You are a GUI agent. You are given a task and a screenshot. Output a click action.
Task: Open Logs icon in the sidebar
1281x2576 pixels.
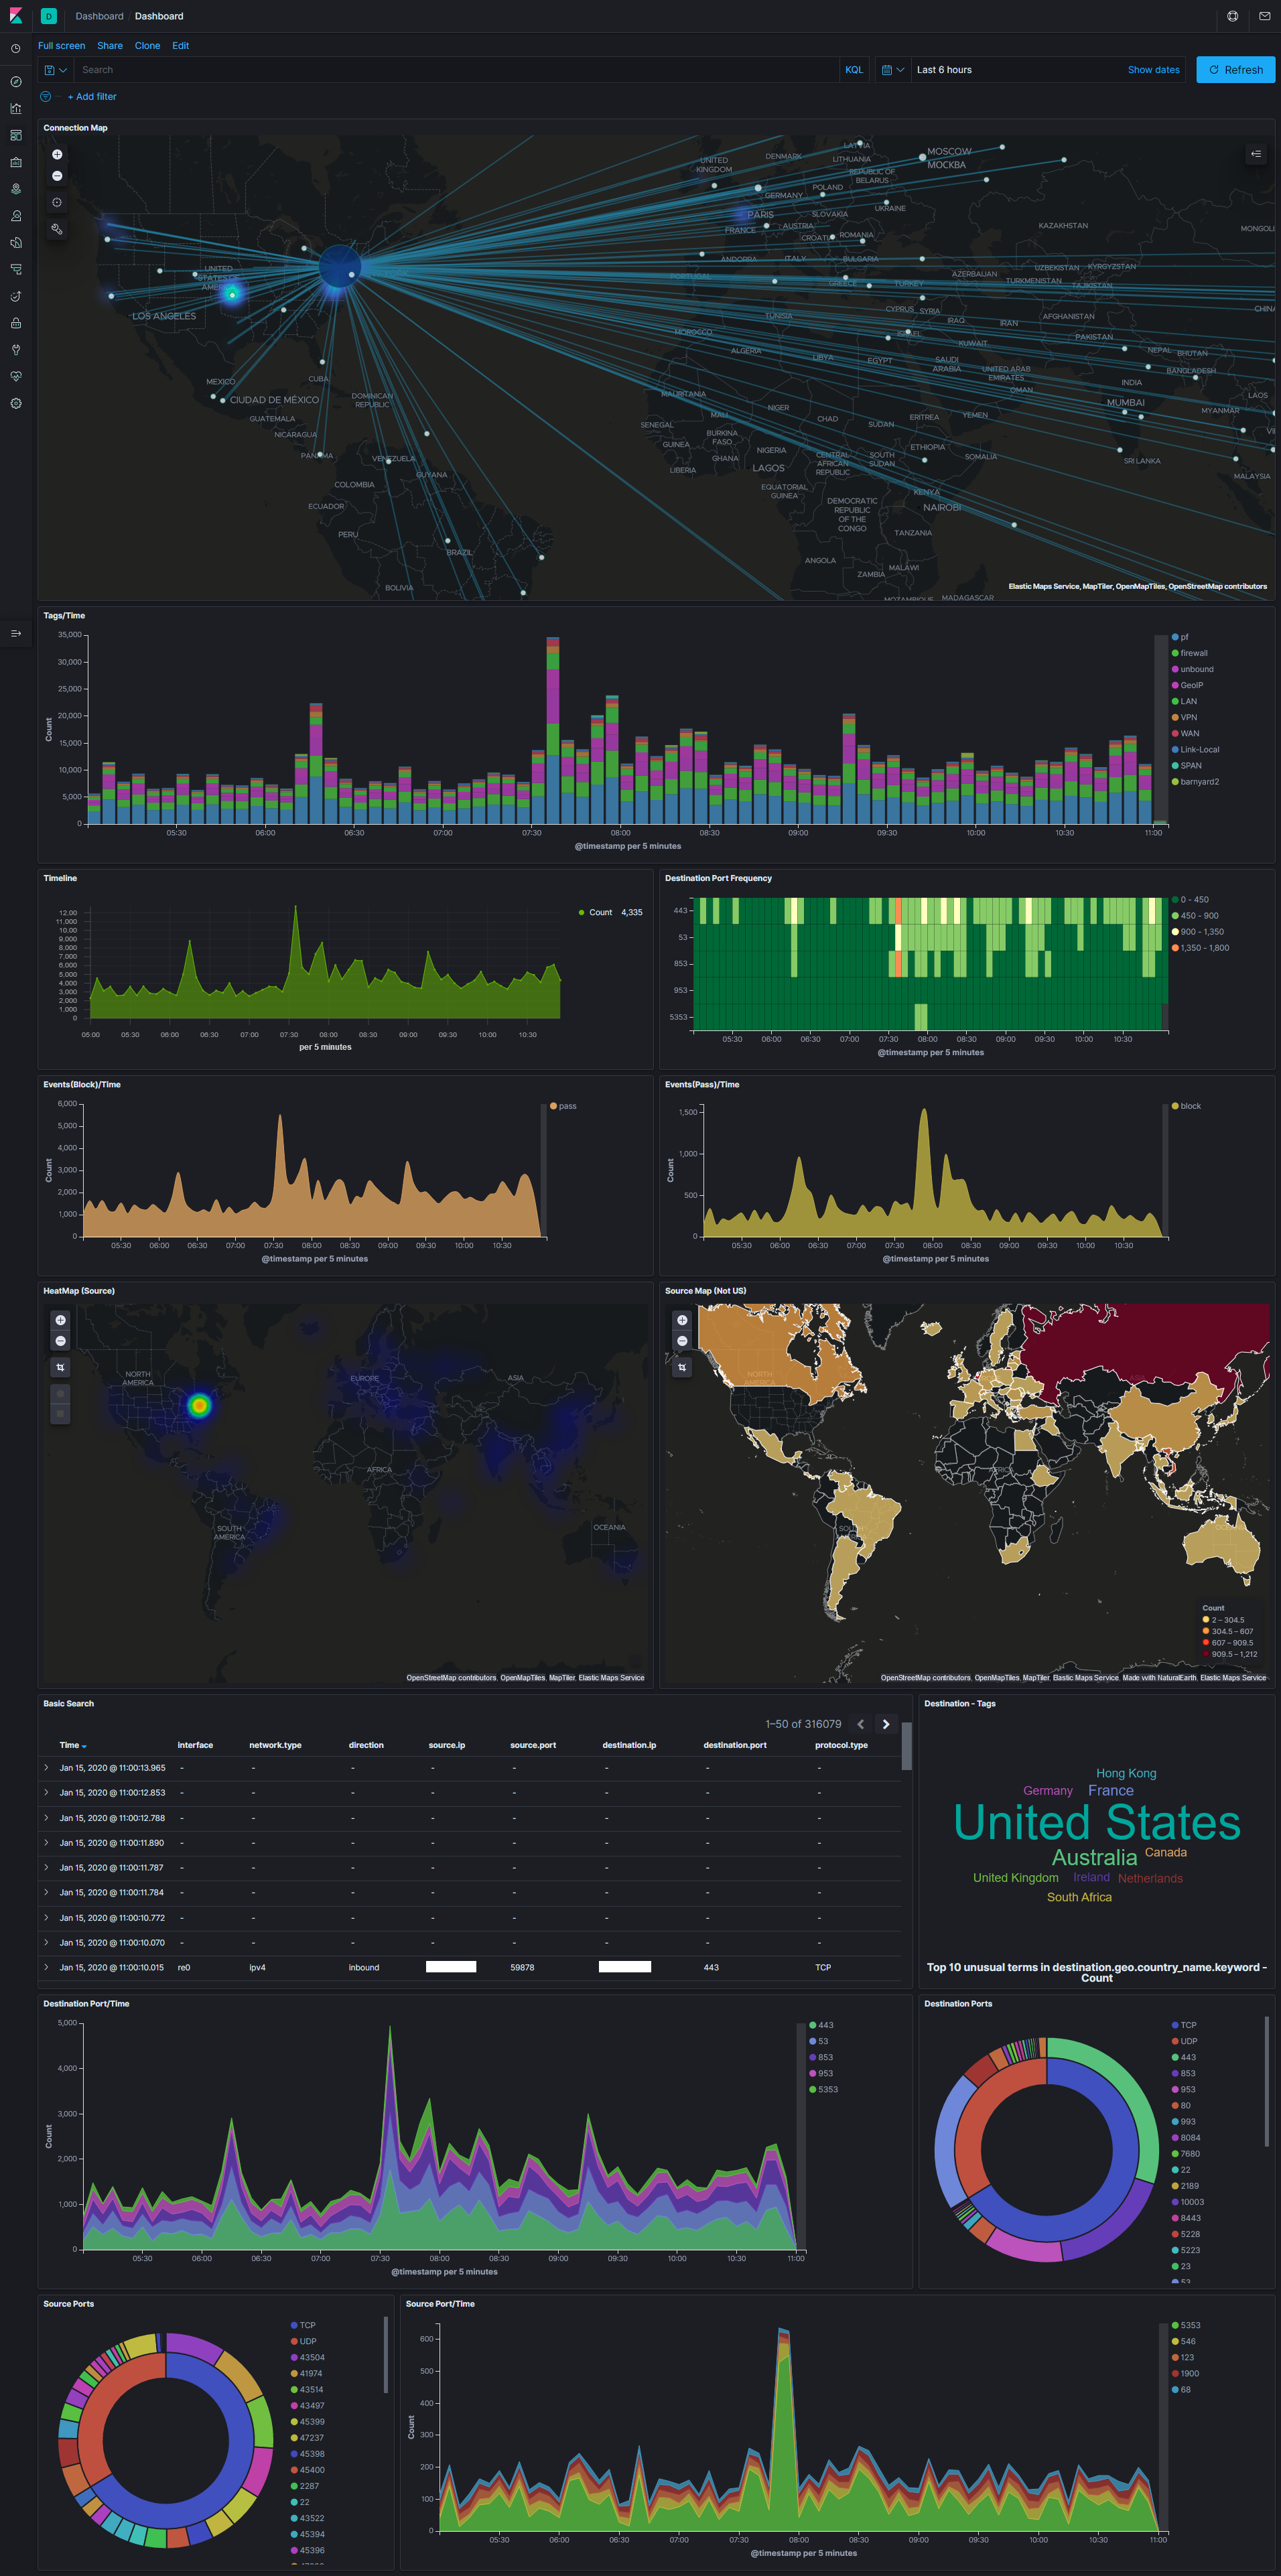click(15, 270)
